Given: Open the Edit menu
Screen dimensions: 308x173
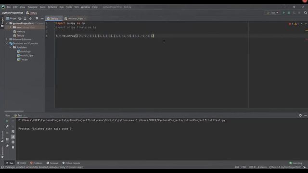Looking at the screenshot, I should 15,7.
